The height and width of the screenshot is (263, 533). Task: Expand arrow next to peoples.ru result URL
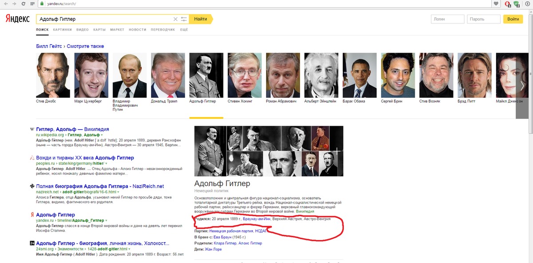click(x=106, y=163)
